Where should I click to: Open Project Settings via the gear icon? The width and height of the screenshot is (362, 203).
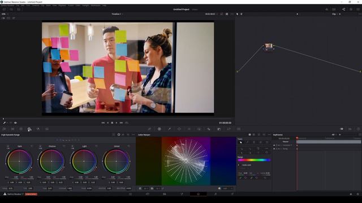358,194
